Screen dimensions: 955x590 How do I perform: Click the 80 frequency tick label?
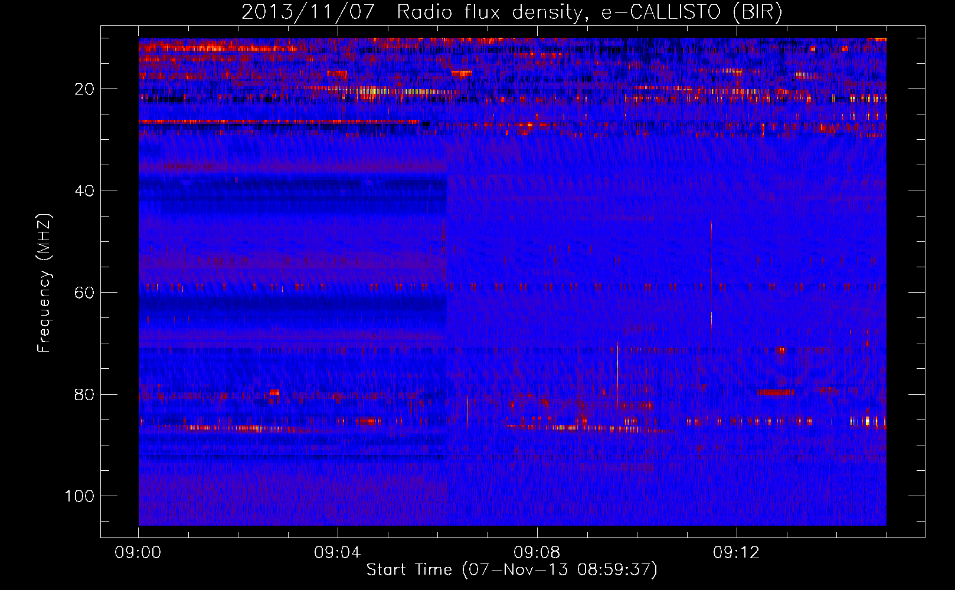click(x=85, y=394)
